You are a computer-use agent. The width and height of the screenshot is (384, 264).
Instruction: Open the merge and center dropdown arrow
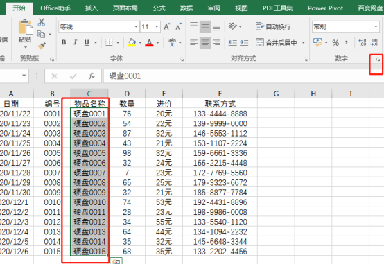tap(303, 42)
